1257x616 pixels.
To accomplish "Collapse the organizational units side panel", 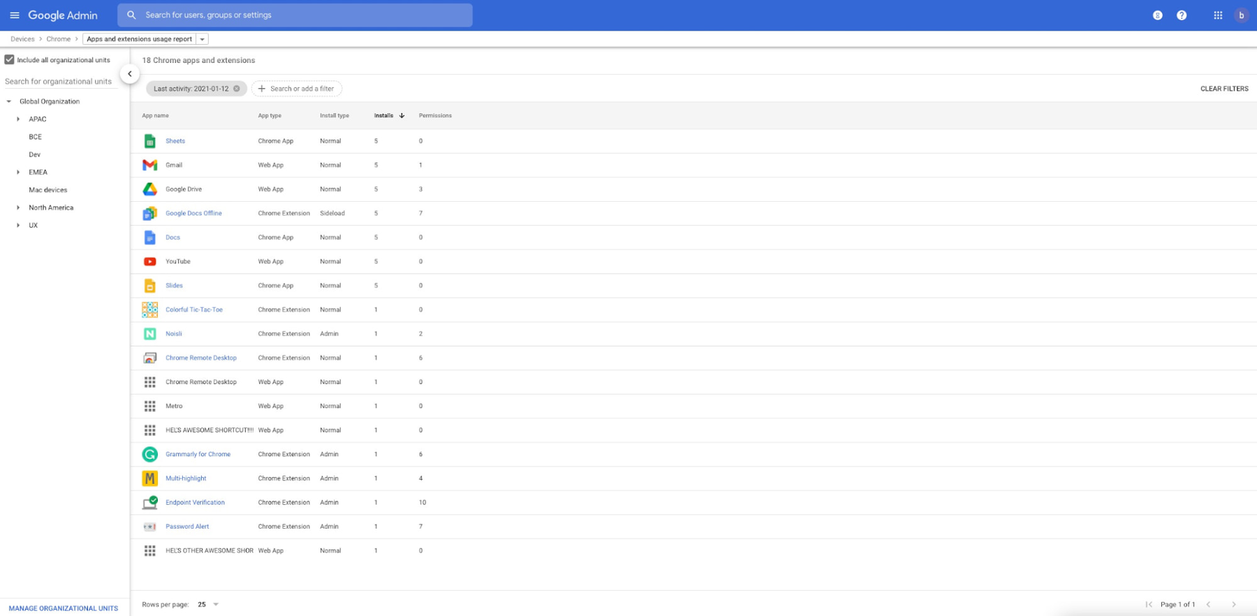I will tap(130, 74).
